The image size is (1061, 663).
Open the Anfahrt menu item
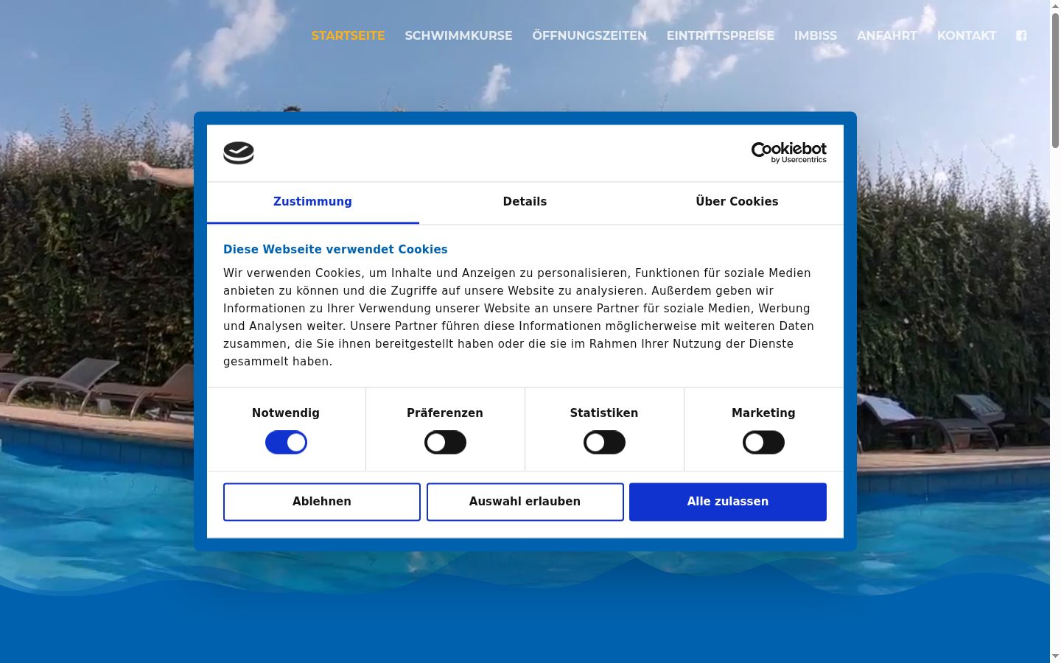click(887, 35)
